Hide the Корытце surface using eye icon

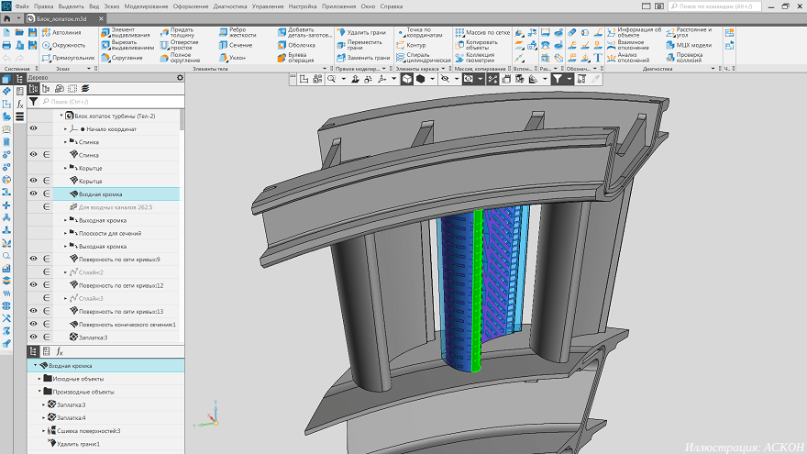tap(34, 182)
